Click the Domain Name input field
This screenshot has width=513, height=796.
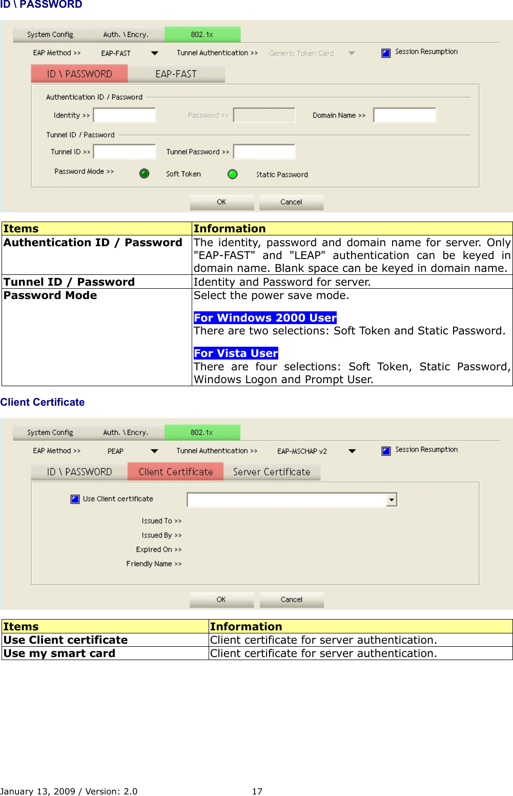click(404, 115)
